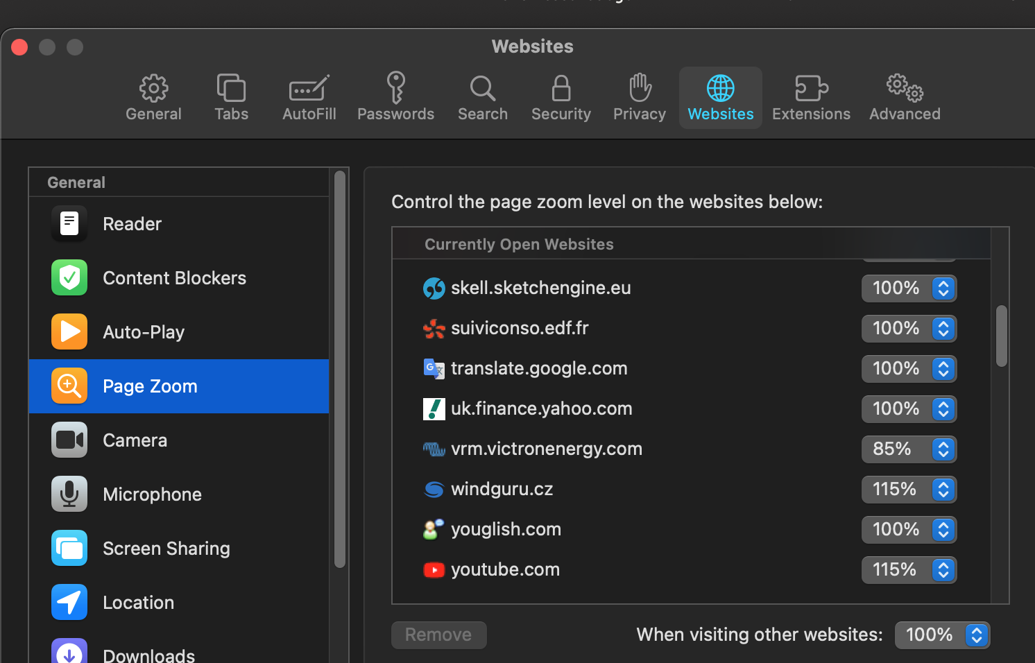Open zoom dropdown for youglish.com
1035x663 pixels.
(909, 530)
